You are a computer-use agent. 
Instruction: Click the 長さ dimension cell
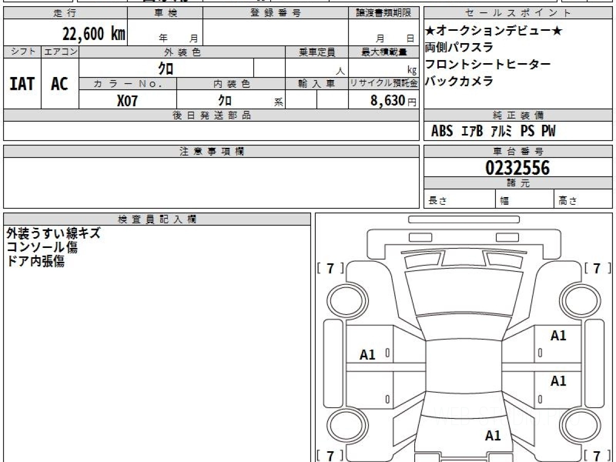coord(459,199)
